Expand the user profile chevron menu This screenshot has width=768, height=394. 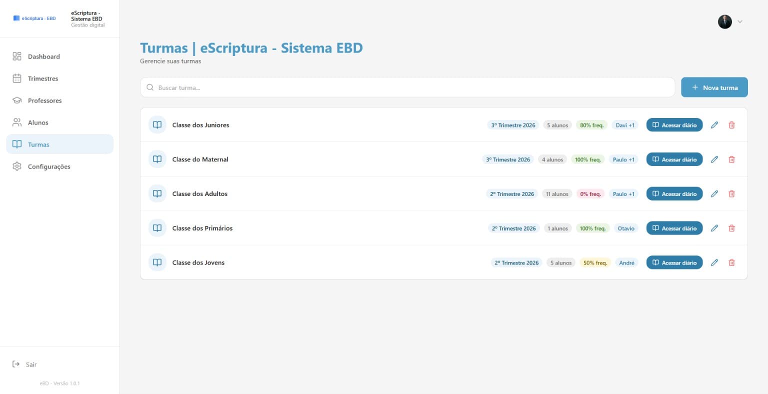(740, 21)
